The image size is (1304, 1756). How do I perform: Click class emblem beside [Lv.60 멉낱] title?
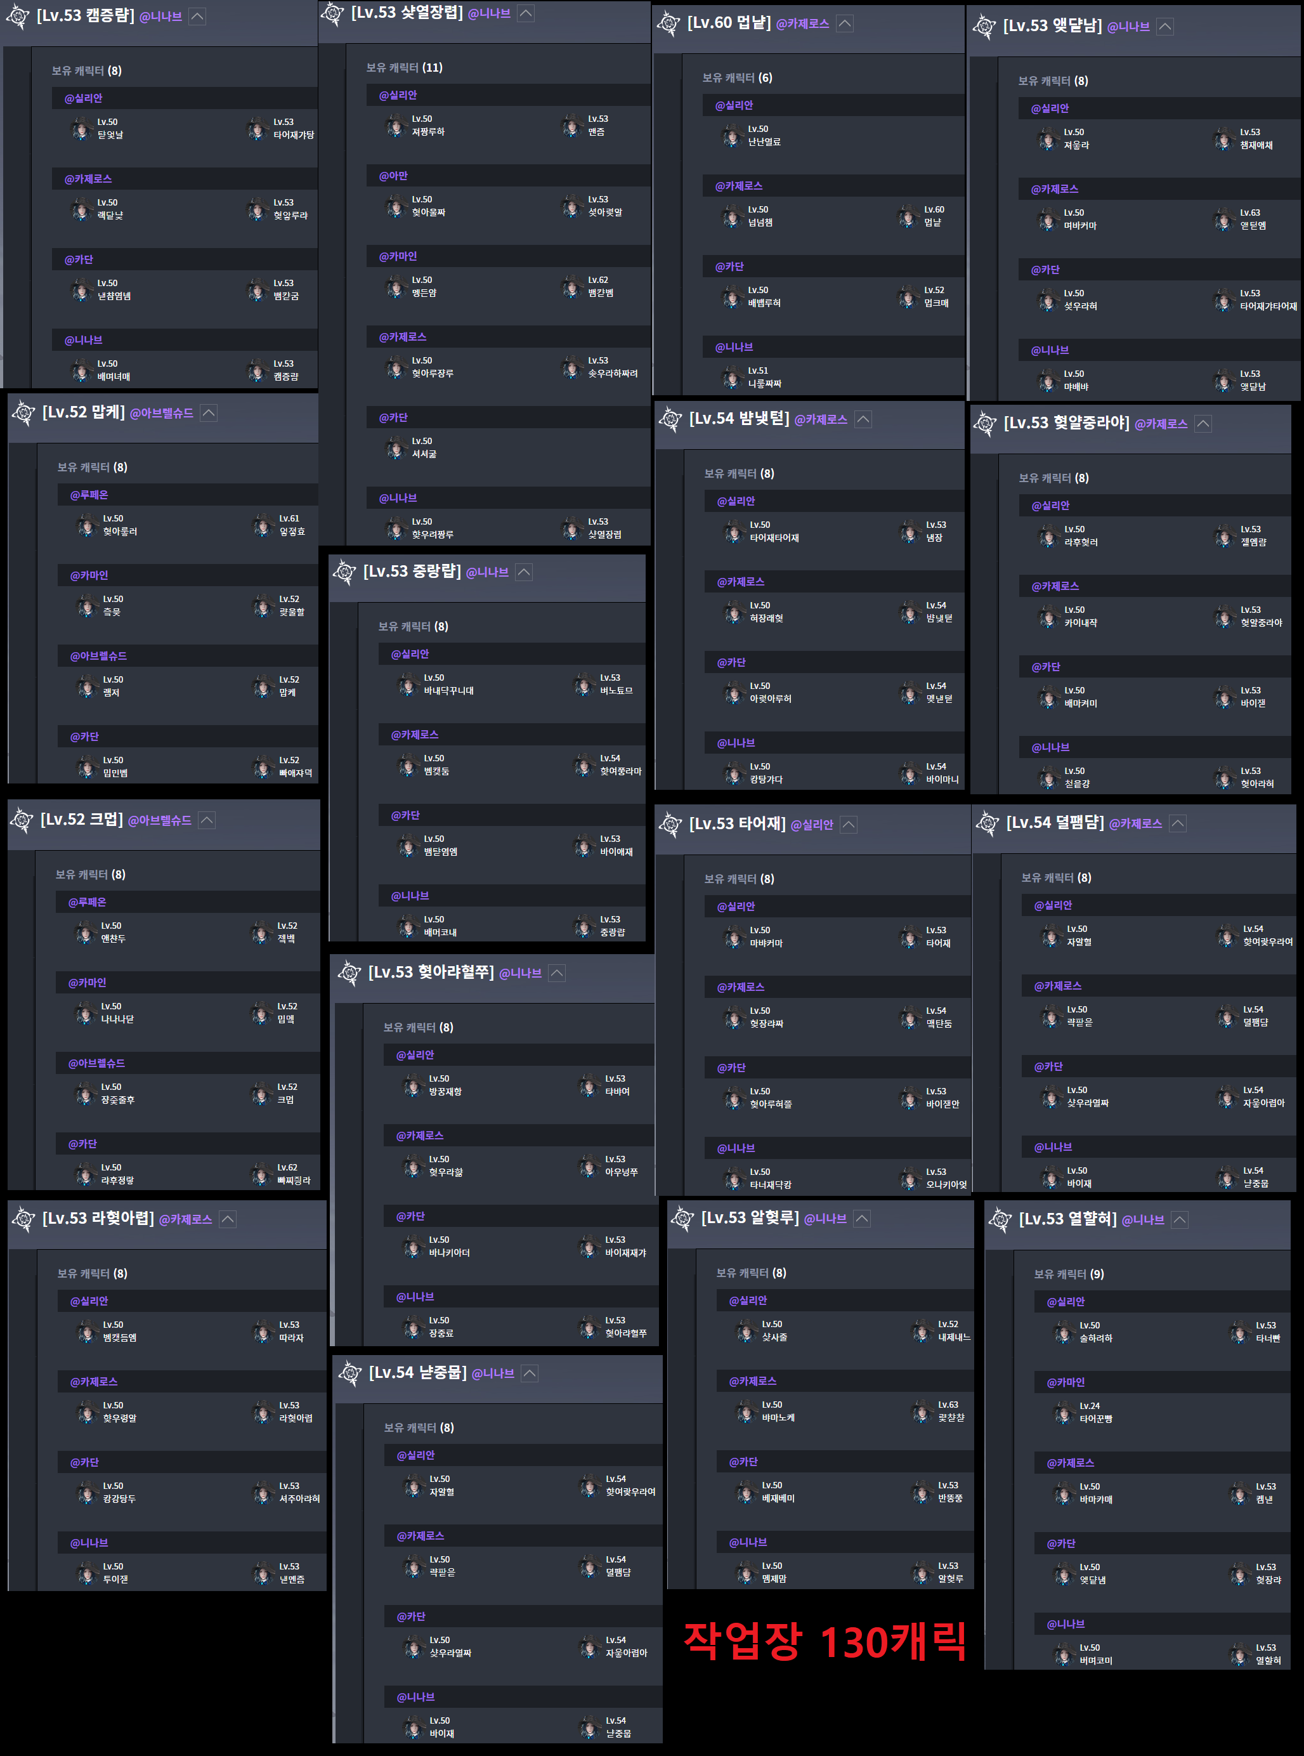pos(668,25)
